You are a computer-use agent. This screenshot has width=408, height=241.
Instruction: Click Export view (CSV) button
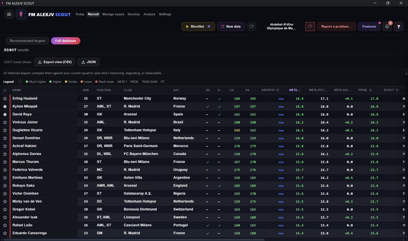coord(55,62)
